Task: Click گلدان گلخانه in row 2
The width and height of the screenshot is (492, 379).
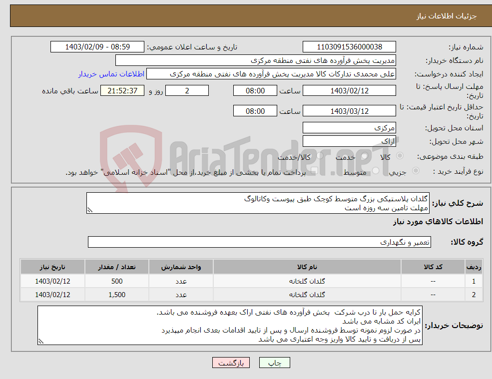Action: tap(307, 295)
